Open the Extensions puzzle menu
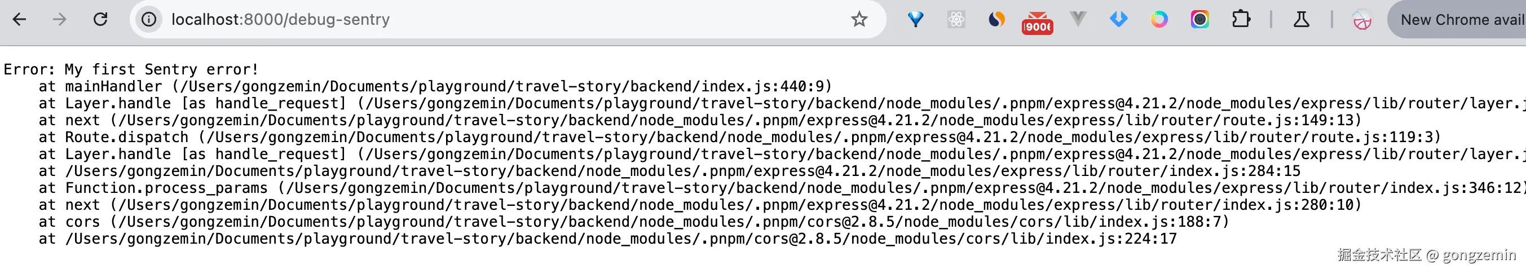The height and width of the screenshot is (273, 1526). [x=1241, y=20]
